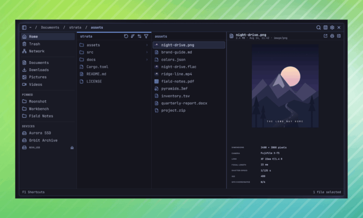Open Orbit Archive device
The width and height of the screenshot is (363, 218).
coord(48,141)
